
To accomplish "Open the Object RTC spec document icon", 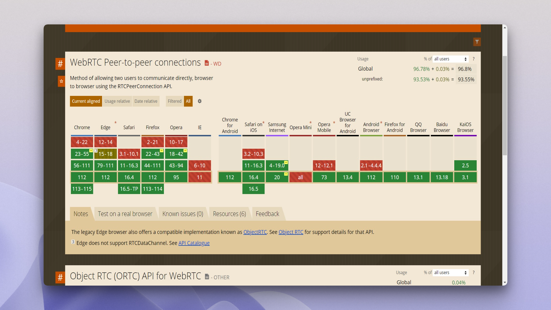I will (207, 277).
